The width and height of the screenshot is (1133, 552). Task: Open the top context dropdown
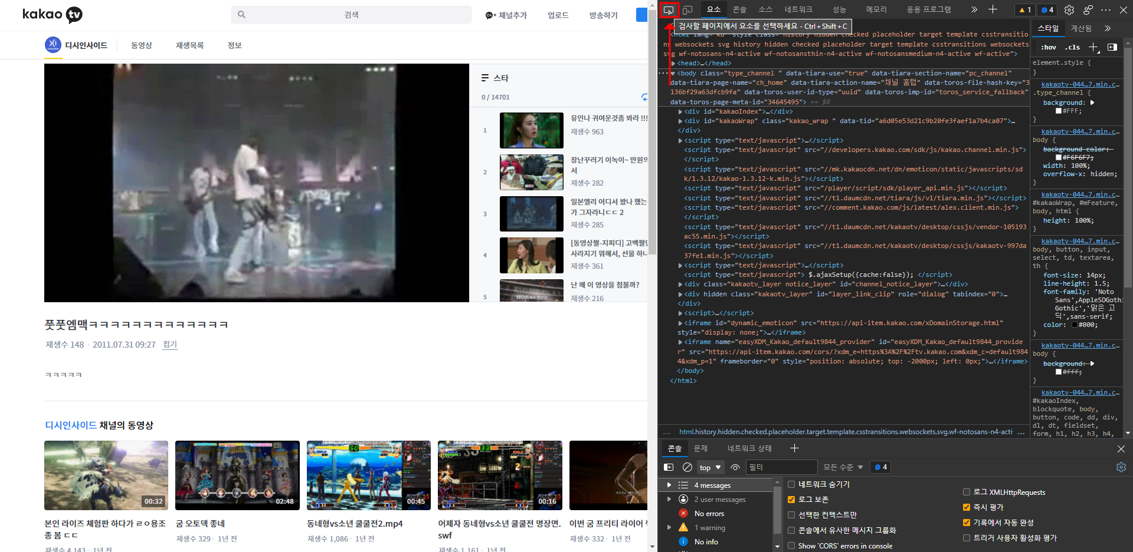(710, 467)
